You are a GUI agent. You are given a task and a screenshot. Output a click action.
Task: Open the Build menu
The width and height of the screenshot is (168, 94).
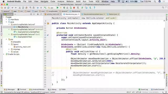click(78, 2)
